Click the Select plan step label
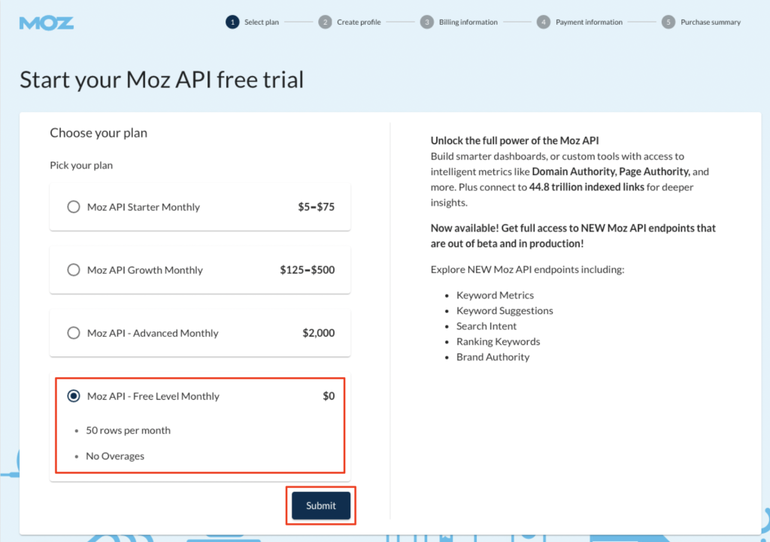 (x=262, y=23)
